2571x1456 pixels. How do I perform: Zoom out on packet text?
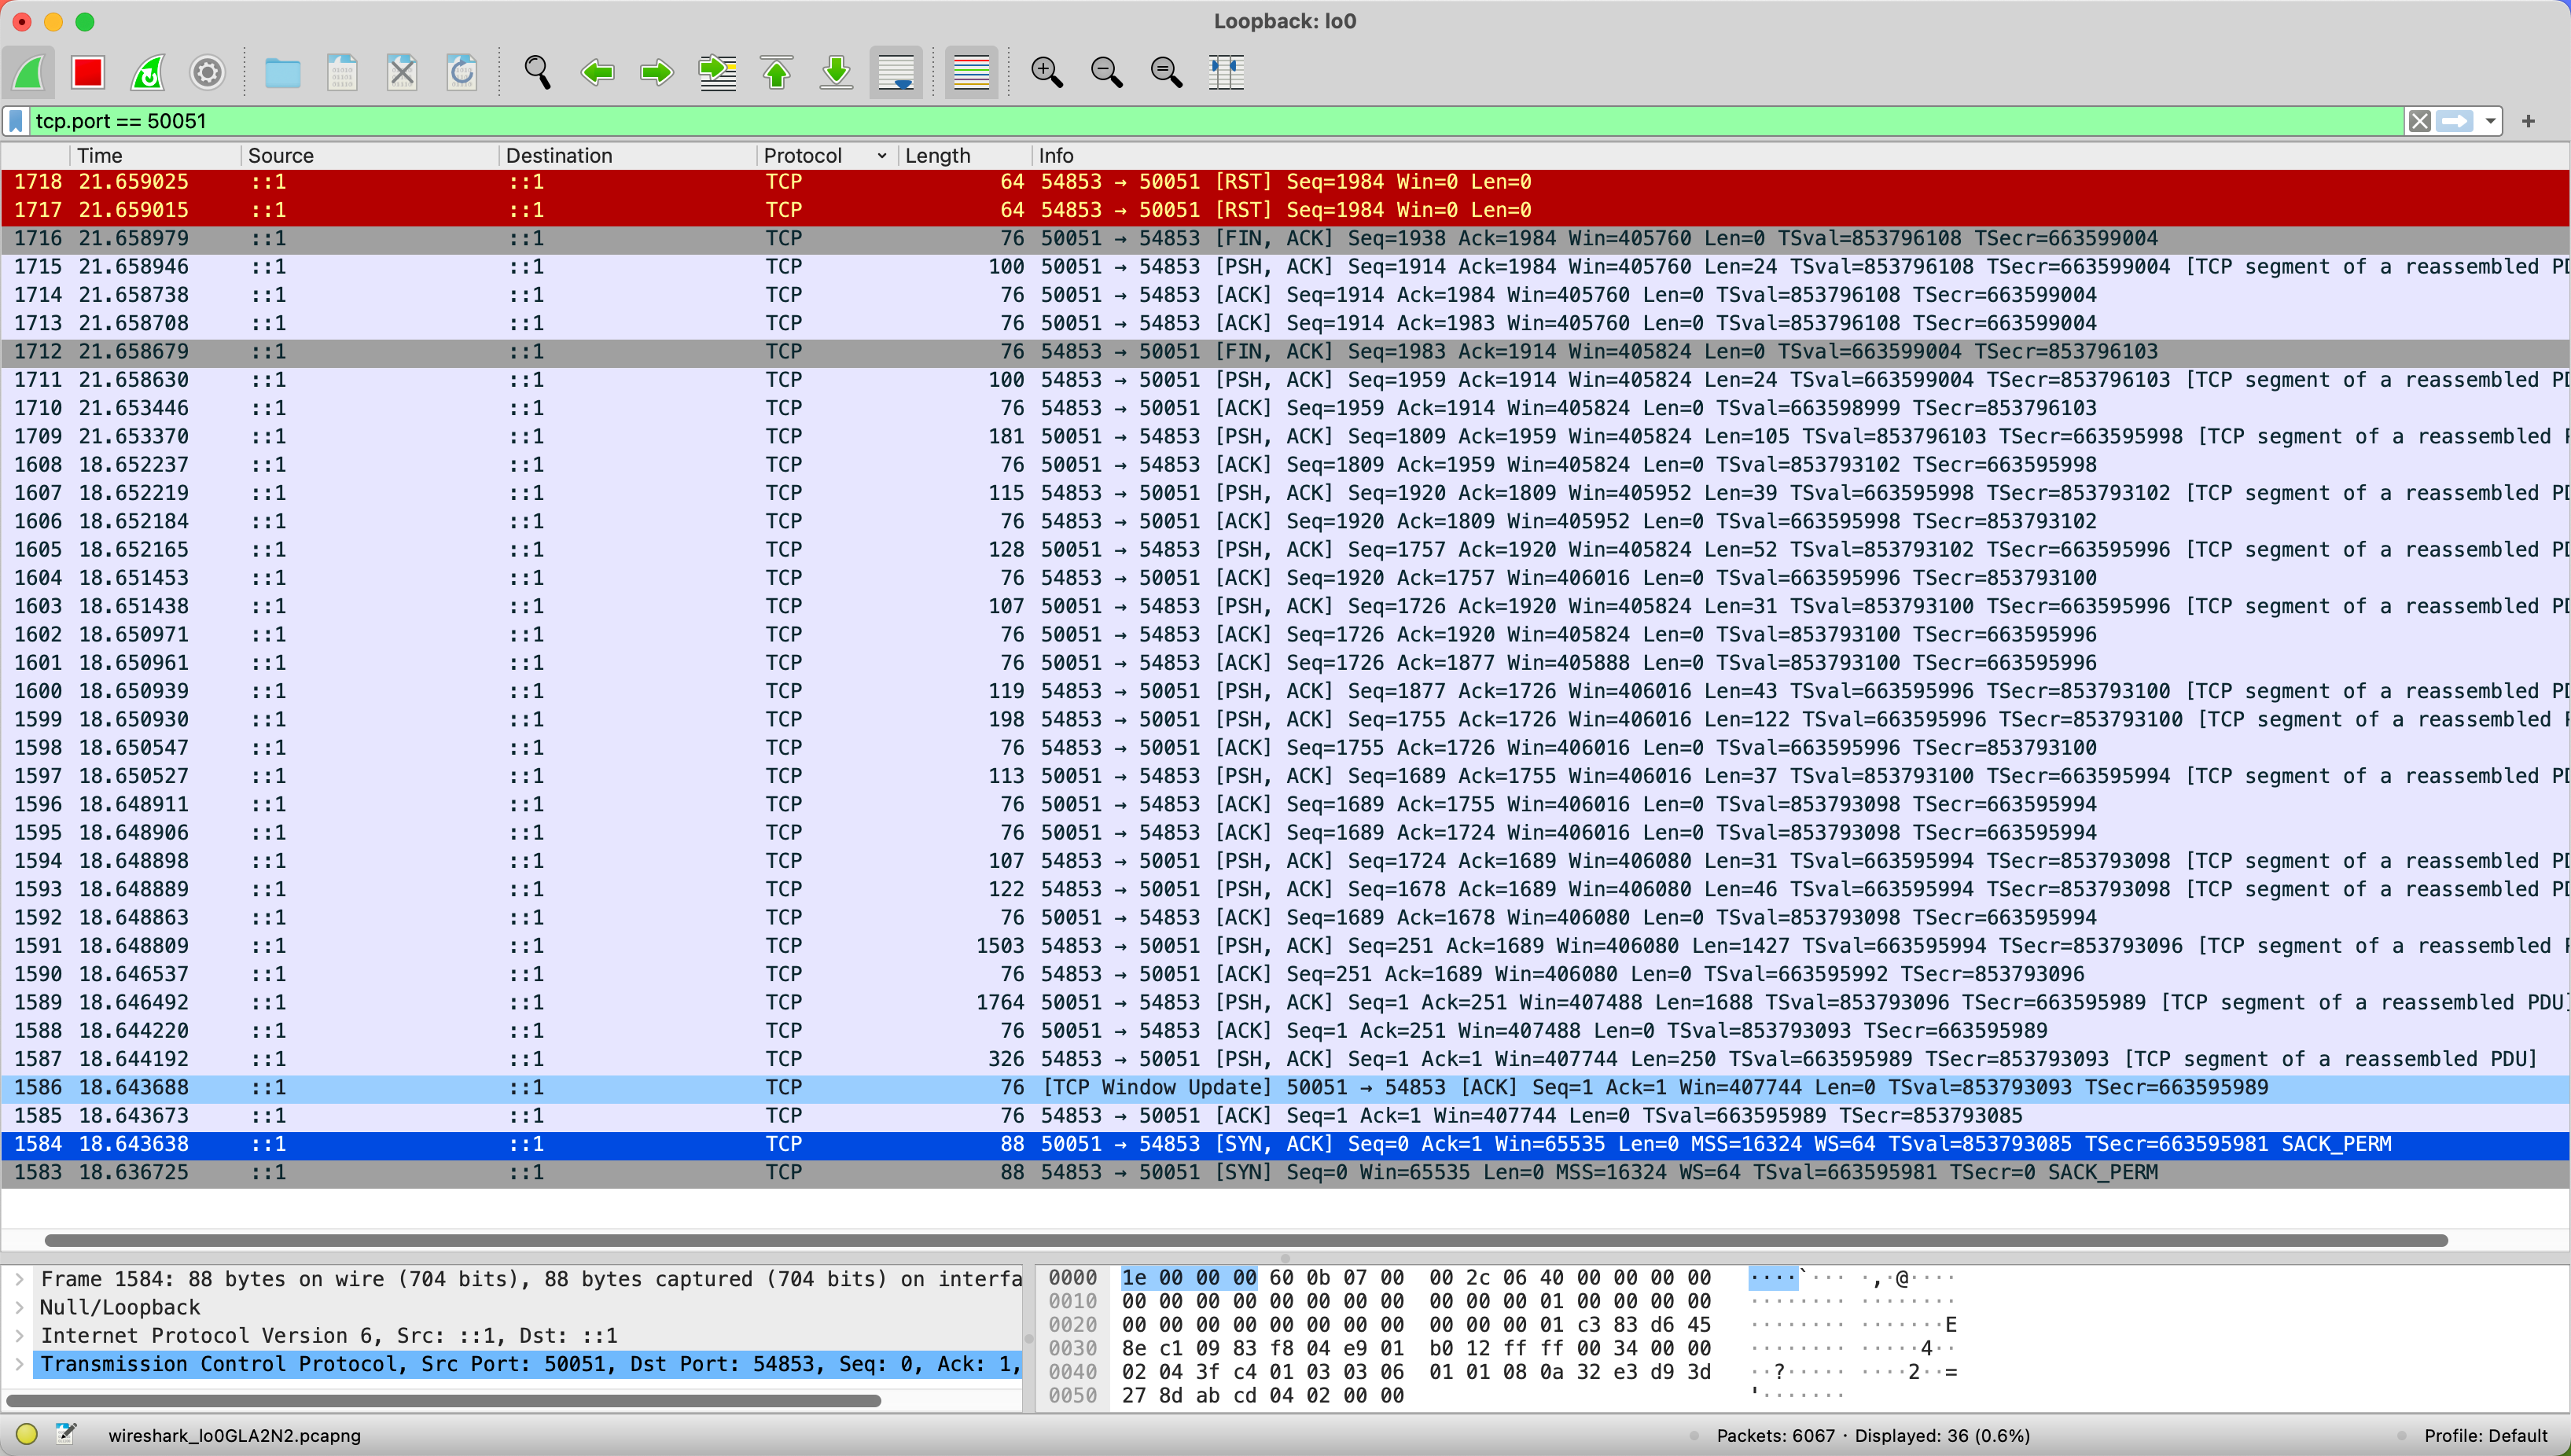1107,72
